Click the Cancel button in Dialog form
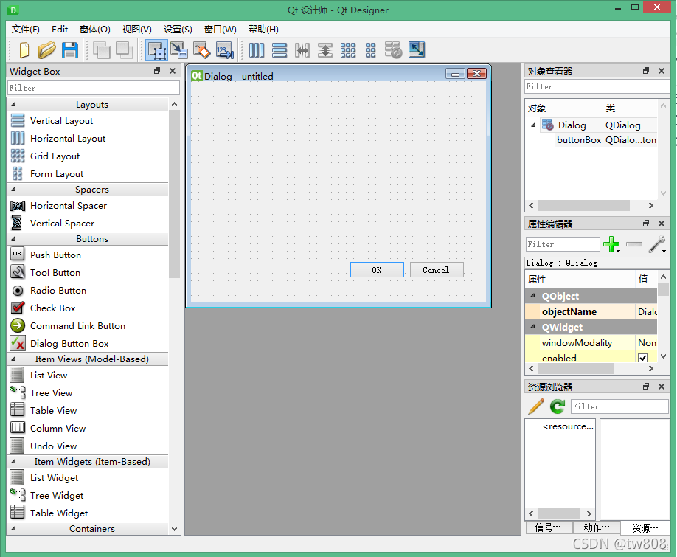The height and width of the screenshot is (557, 677). [437, 270]
